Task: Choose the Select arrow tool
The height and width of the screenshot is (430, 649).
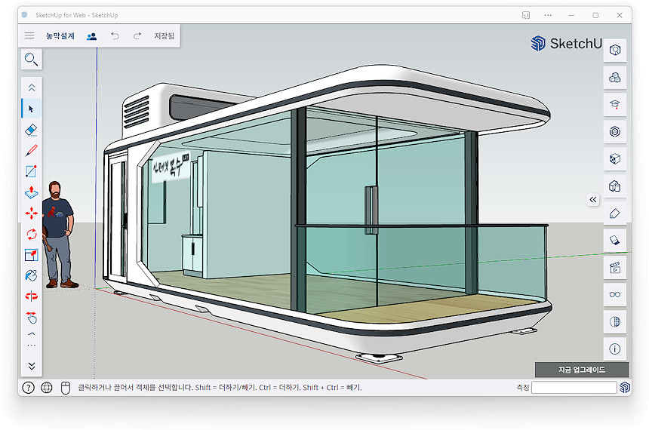Action: pyautogui.click(x=32, y=109)
